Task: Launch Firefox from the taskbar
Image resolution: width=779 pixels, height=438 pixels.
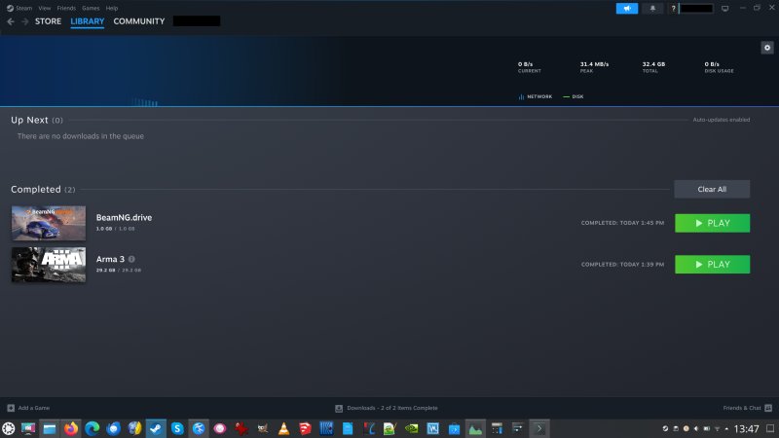Action: tap(71, 428)
